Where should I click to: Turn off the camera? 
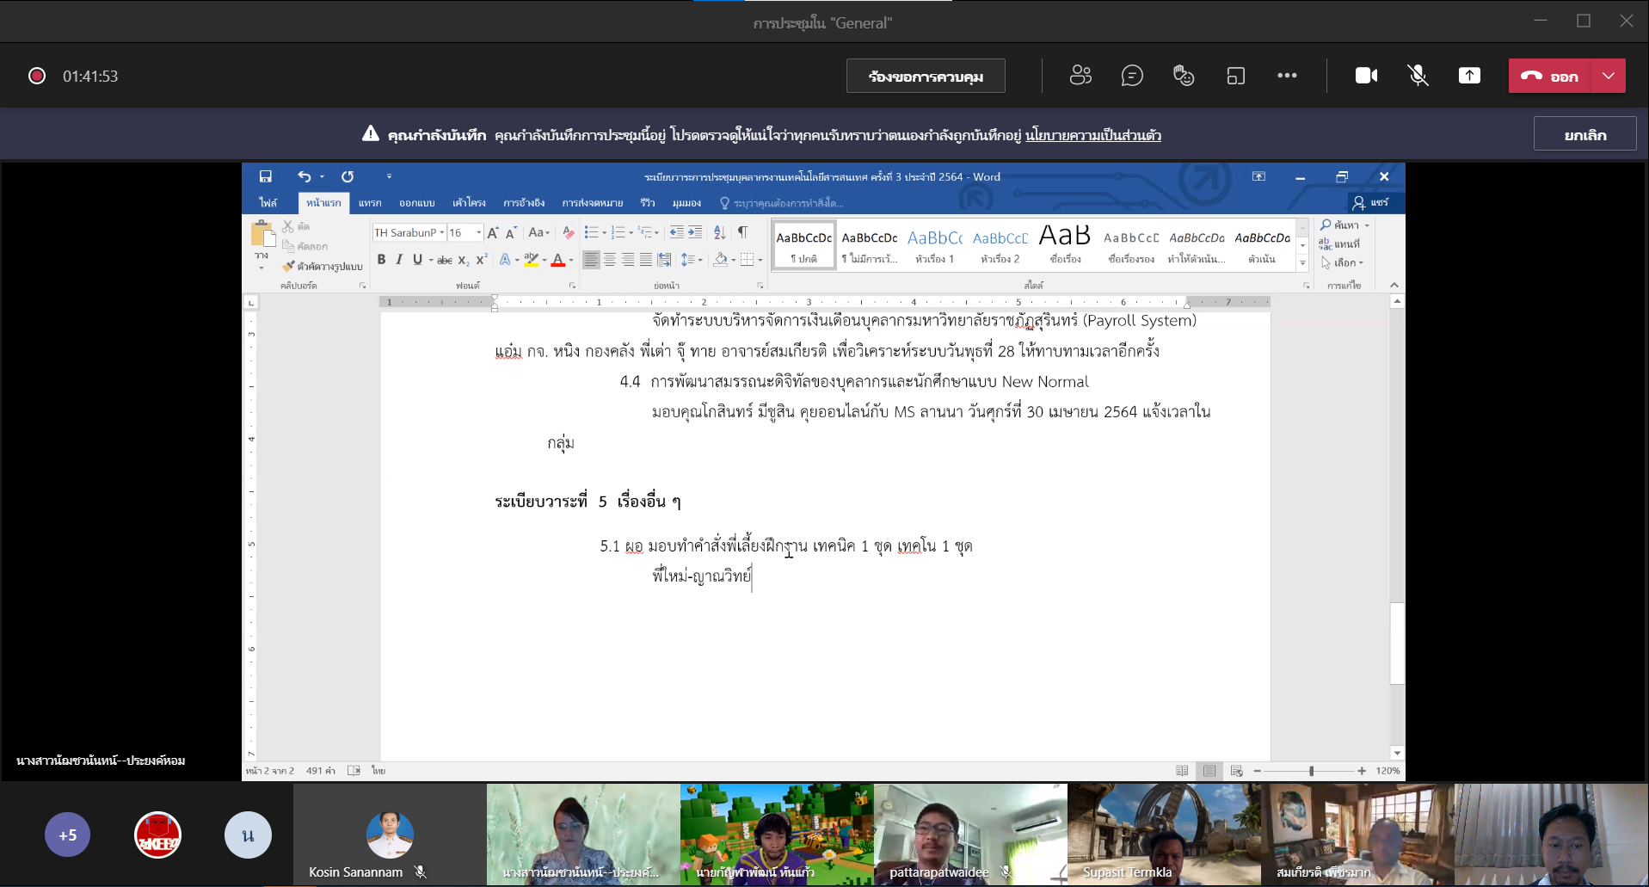1366,76
